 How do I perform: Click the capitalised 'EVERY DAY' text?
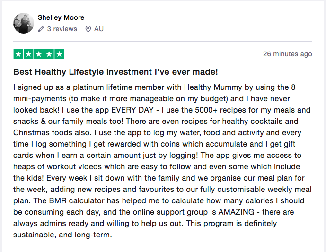point(132,110)
